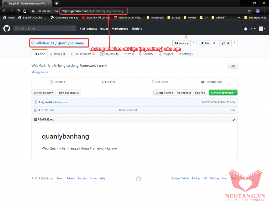This screenshot has width=269, height=209.
Task: Star the quanlybanhang repository
Action: (205, 43)
